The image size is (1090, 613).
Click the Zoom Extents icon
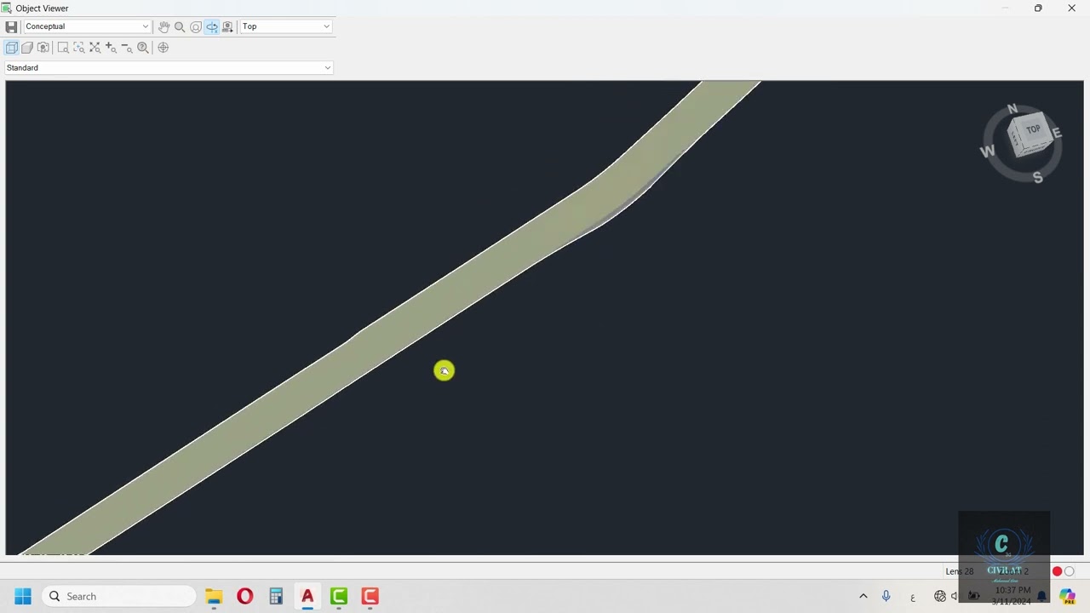tap(95, 48)
